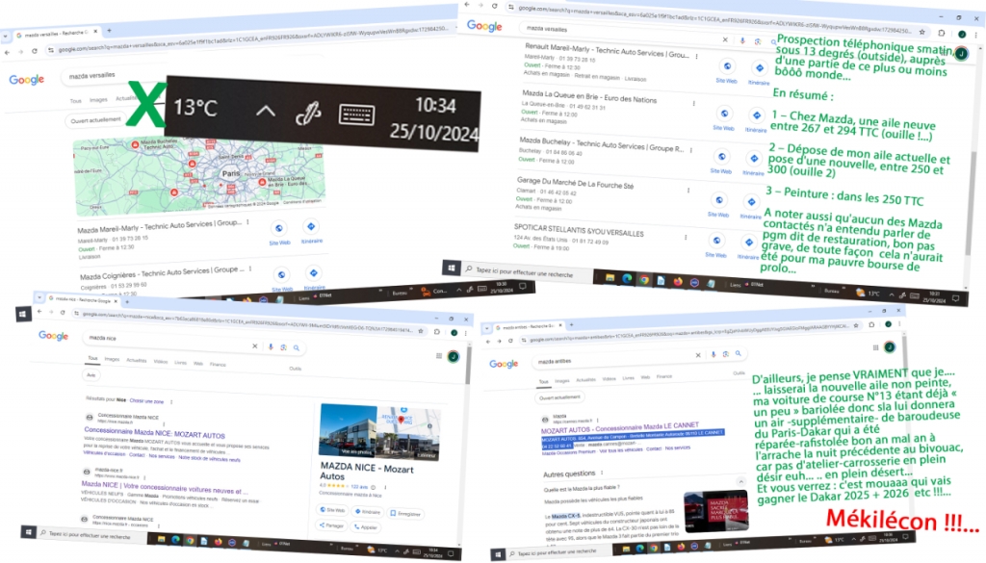The width and height of the screenshot is (986, 563).
Task: Open the Paris area map in the map window
Action: (198, 176)
